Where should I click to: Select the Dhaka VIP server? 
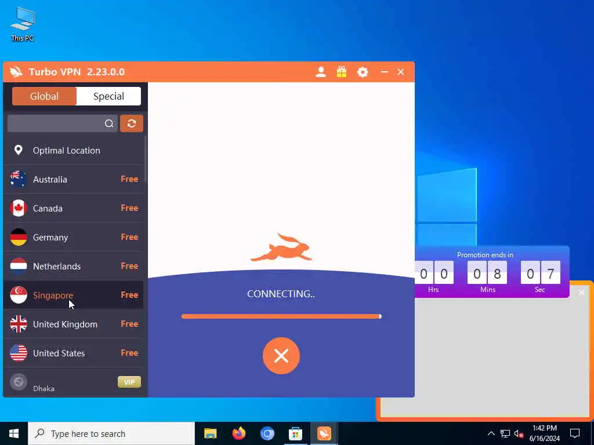74,382
